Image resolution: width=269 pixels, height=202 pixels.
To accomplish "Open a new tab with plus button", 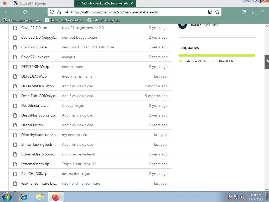I will pyautogui.click(x=141, y=3).
